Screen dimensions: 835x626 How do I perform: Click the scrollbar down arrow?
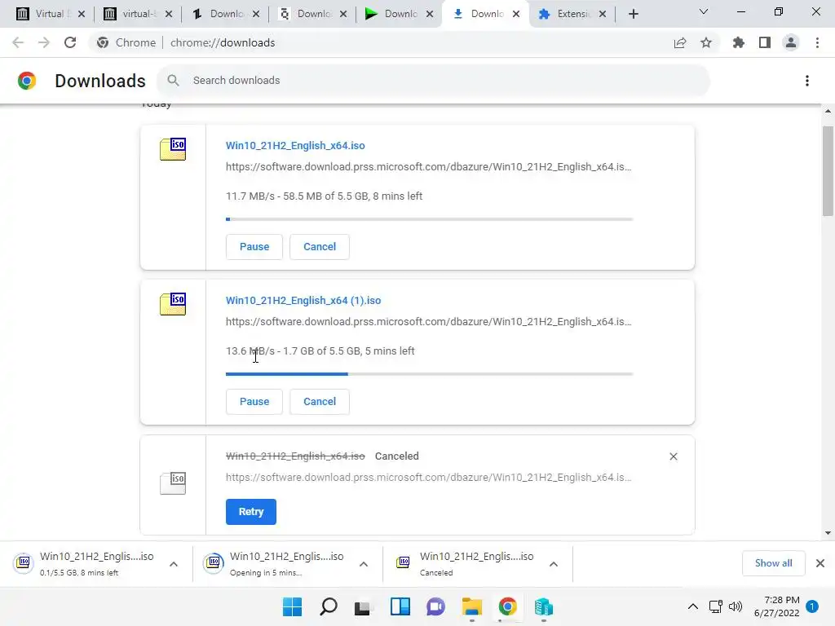(x=828, y=533)
